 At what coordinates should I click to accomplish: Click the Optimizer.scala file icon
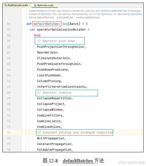(x=35, y=5)
